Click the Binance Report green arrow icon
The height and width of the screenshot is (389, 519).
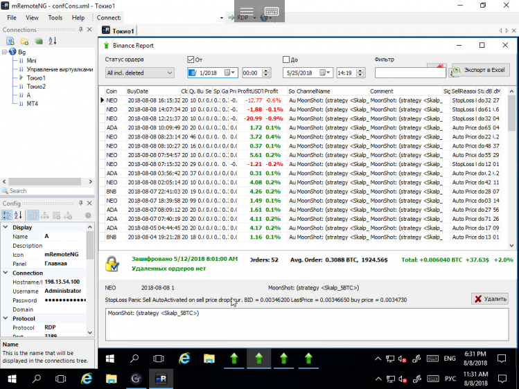tap(106, 45)
